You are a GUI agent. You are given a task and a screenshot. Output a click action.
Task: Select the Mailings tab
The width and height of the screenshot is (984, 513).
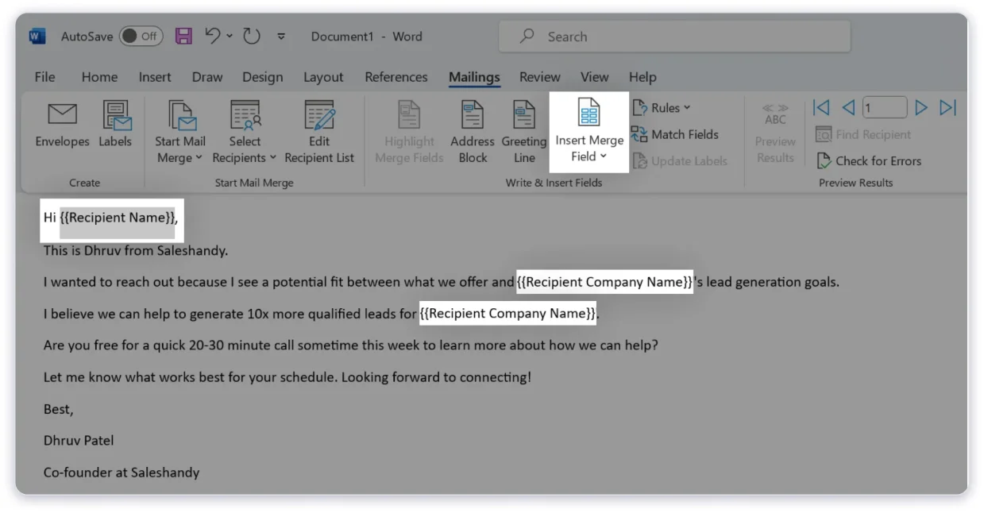pos(474,77)
